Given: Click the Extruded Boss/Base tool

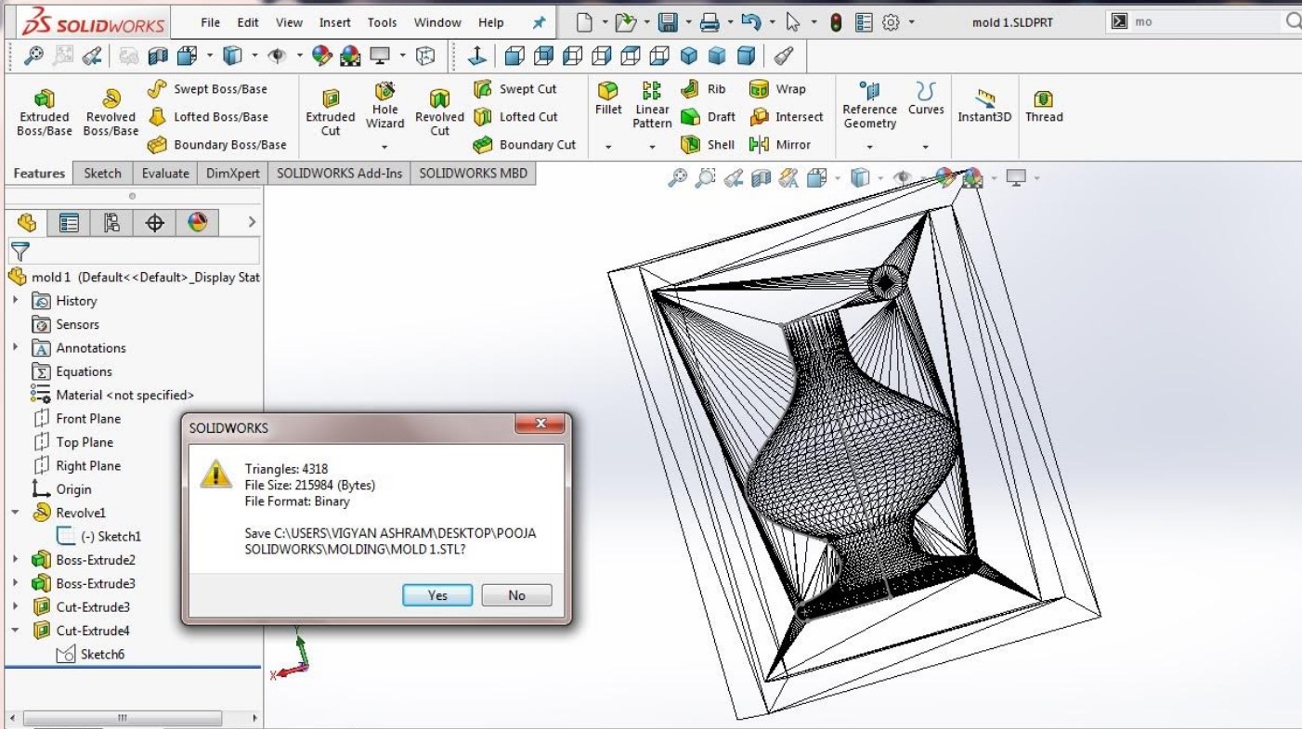Looking at the screenshot, I should pos(44,112).
